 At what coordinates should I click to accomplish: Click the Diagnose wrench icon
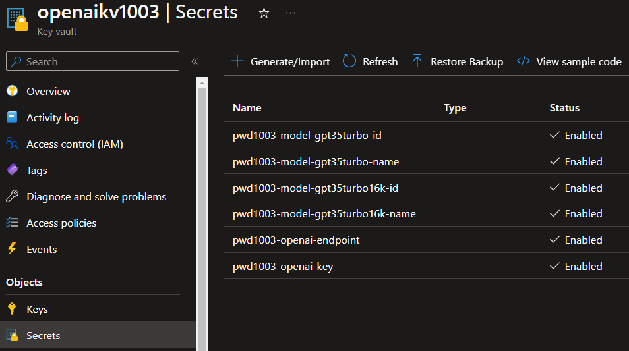tap(13, 196)
